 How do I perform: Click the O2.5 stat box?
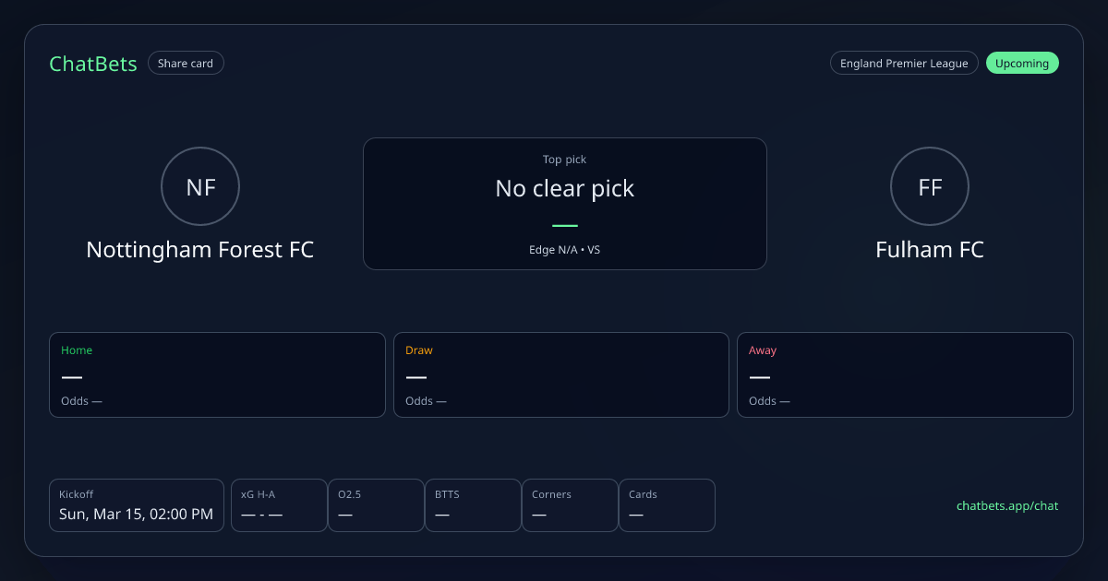tap(376, 505)
